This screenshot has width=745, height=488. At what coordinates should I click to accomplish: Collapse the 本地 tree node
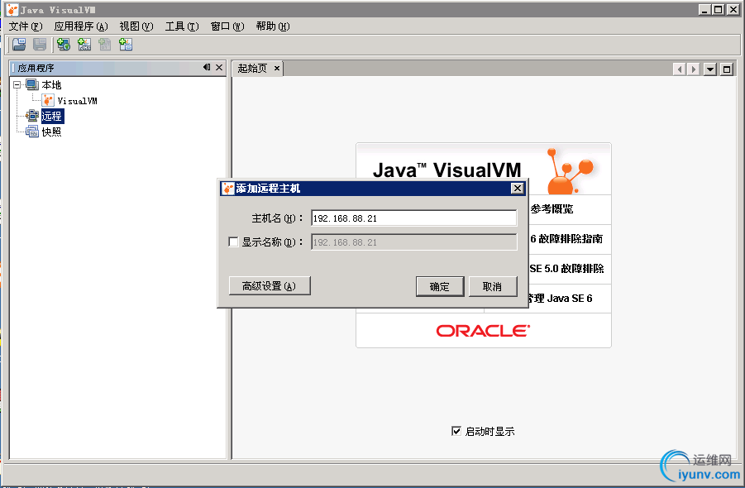(17, 85)
